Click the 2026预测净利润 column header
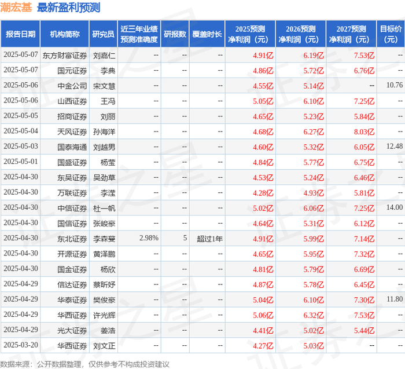Viewport: 405px width, 369px height. pos(301,34)
